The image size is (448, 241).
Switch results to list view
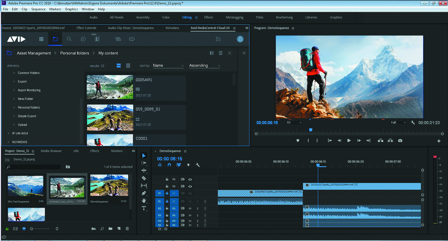pos(128,66)
